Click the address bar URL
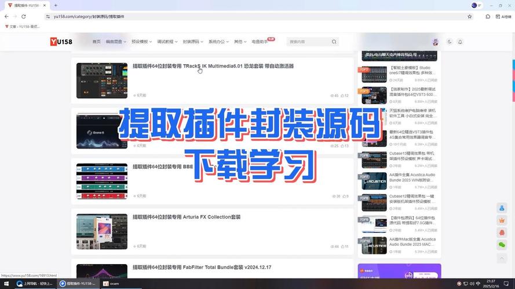This screenshot has width=515, height=289. pos(89,16)
